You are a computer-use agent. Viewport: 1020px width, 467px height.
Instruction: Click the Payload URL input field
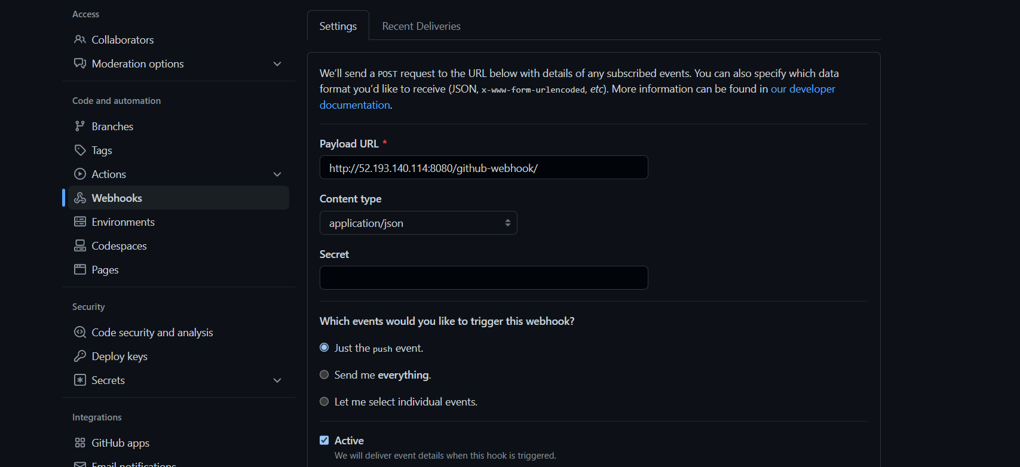pos(484,167)
